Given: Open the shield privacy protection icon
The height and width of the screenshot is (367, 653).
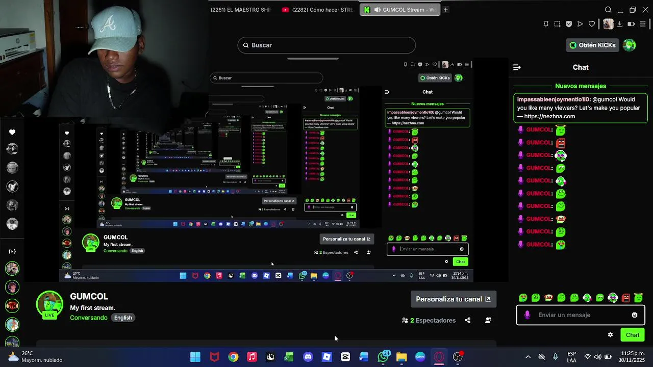Looking at the screenshot, I should [569, 24].
